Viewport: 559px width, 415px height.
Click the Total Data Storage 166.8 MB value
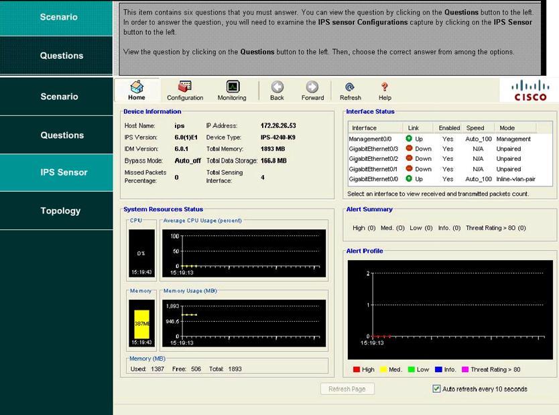point(273,161)
